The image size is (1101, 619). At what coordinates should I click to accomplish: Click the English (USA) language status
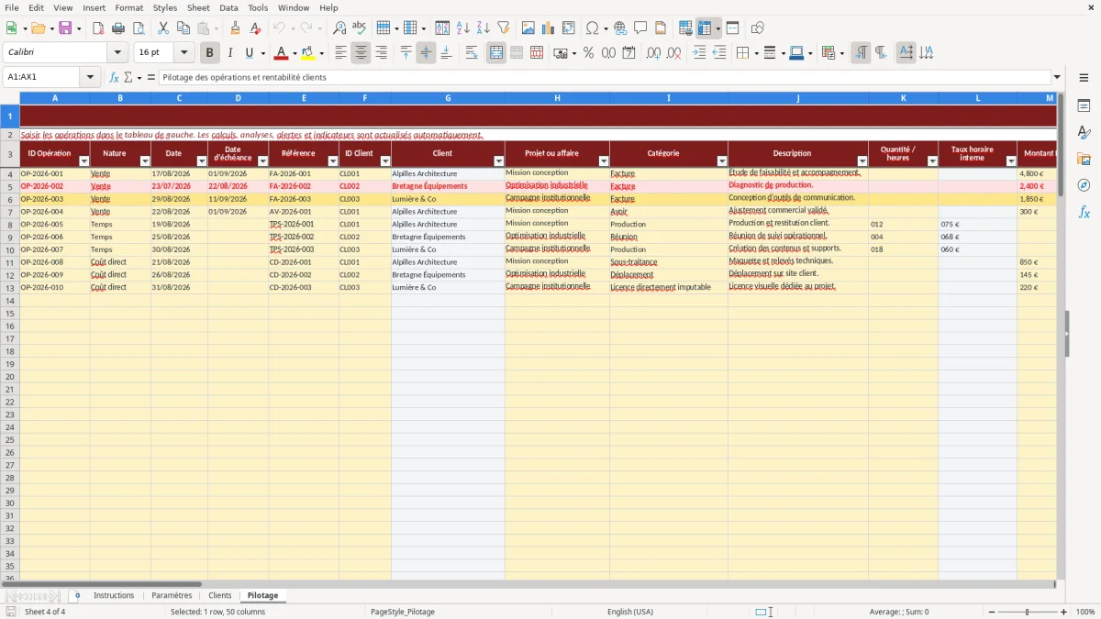click(630, 612)
